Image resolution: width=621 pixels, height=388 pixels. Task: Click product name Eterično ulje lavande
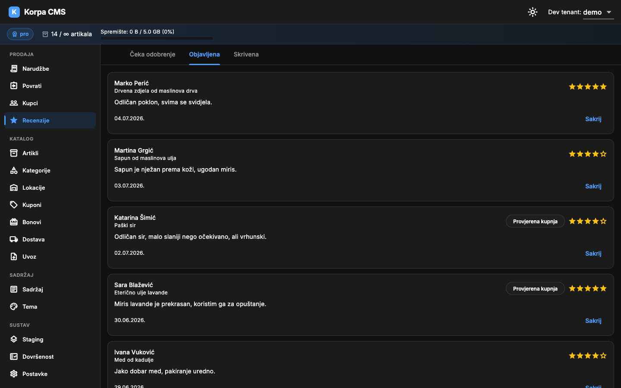(141, 293)
